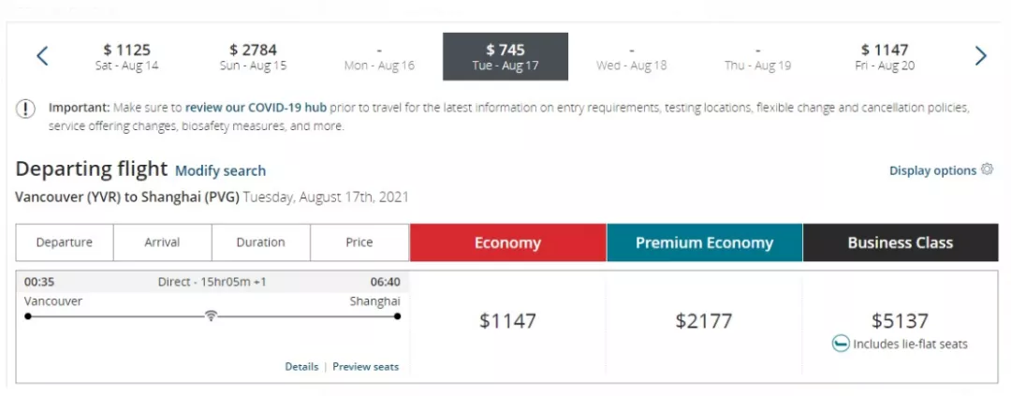1011x396 pixels.
Task: Sort results by Price
Action: [359, 242]
